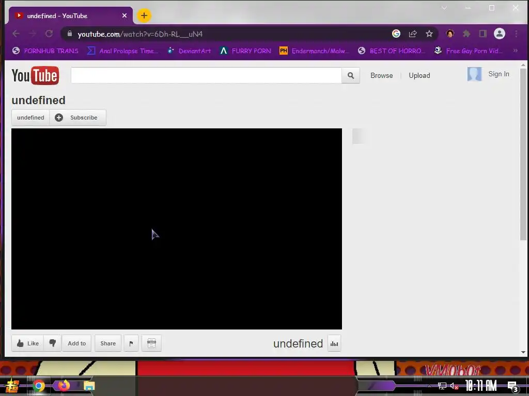Click the blank user avatar
The width and height of the screenshot is (529, 396).
click(x=474, y=74)
